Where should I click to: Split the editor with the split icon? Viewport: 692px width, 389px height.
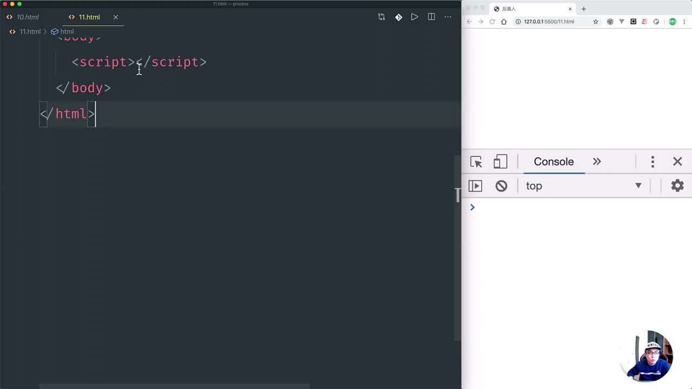click(431, 17)
